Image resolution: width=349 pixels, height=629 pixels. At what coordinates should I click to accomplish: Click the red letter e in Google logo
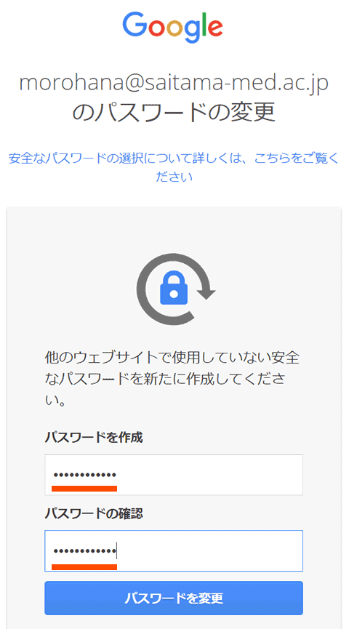[214, 28]
